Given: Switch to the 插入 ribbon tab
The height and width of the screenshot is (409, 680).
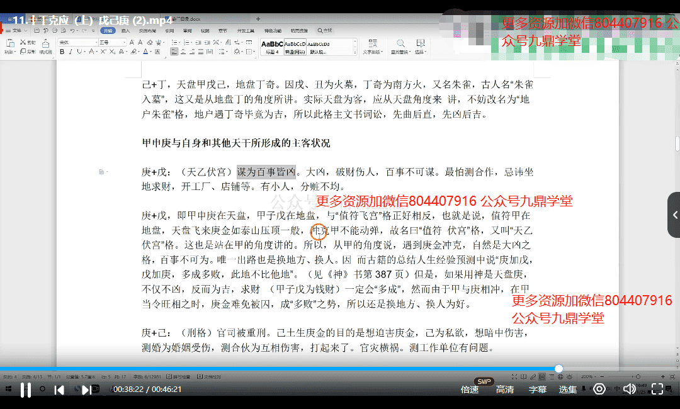Looking at the screenshot, I should point(126,30).
